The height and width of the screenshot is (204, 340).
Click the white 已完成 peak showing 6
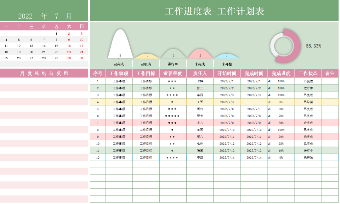pyautogui.click(x=120, y=44)
